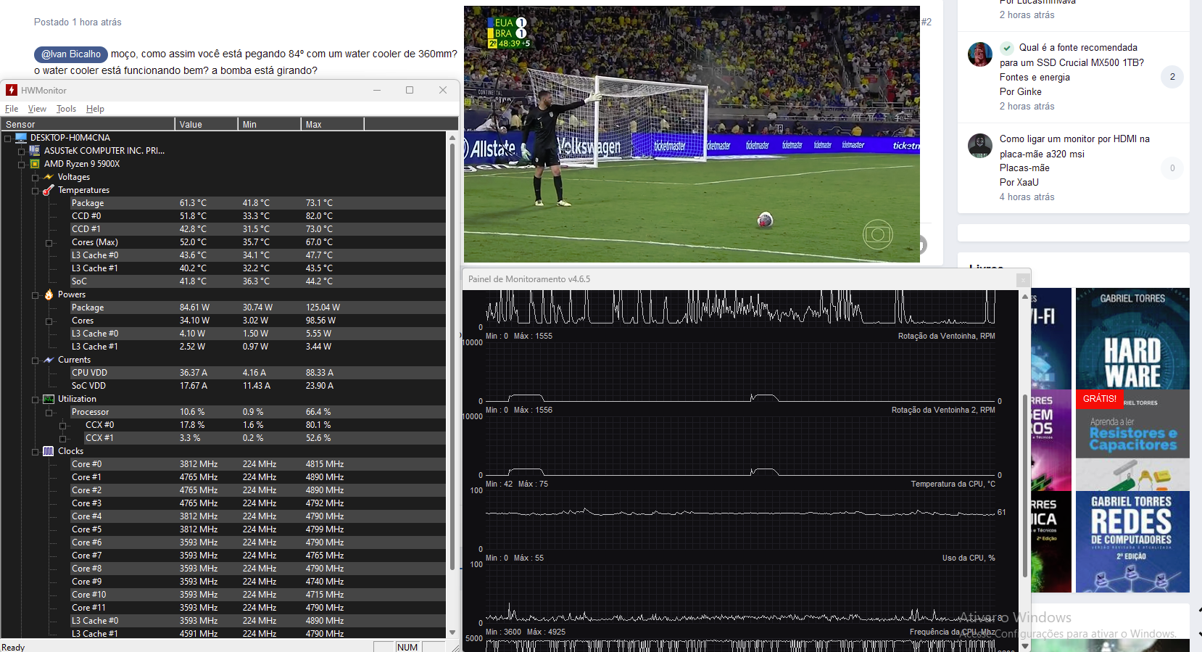Select the CCD #0 temperature row
Viewport: 1202px width, 652px height.
pyautogui.click(x=257, y=216)
